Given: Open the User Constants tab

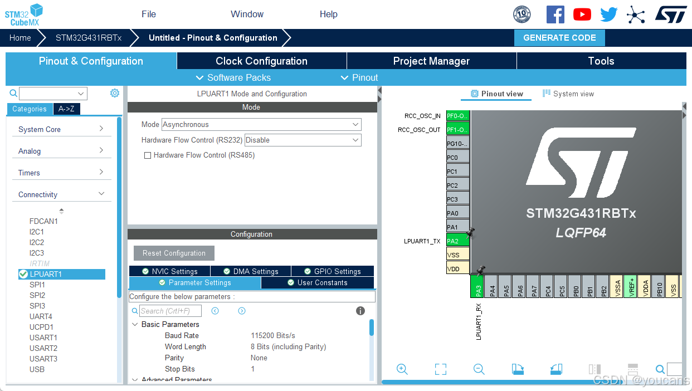Looking at the screenshot, I should coord(317,282).
